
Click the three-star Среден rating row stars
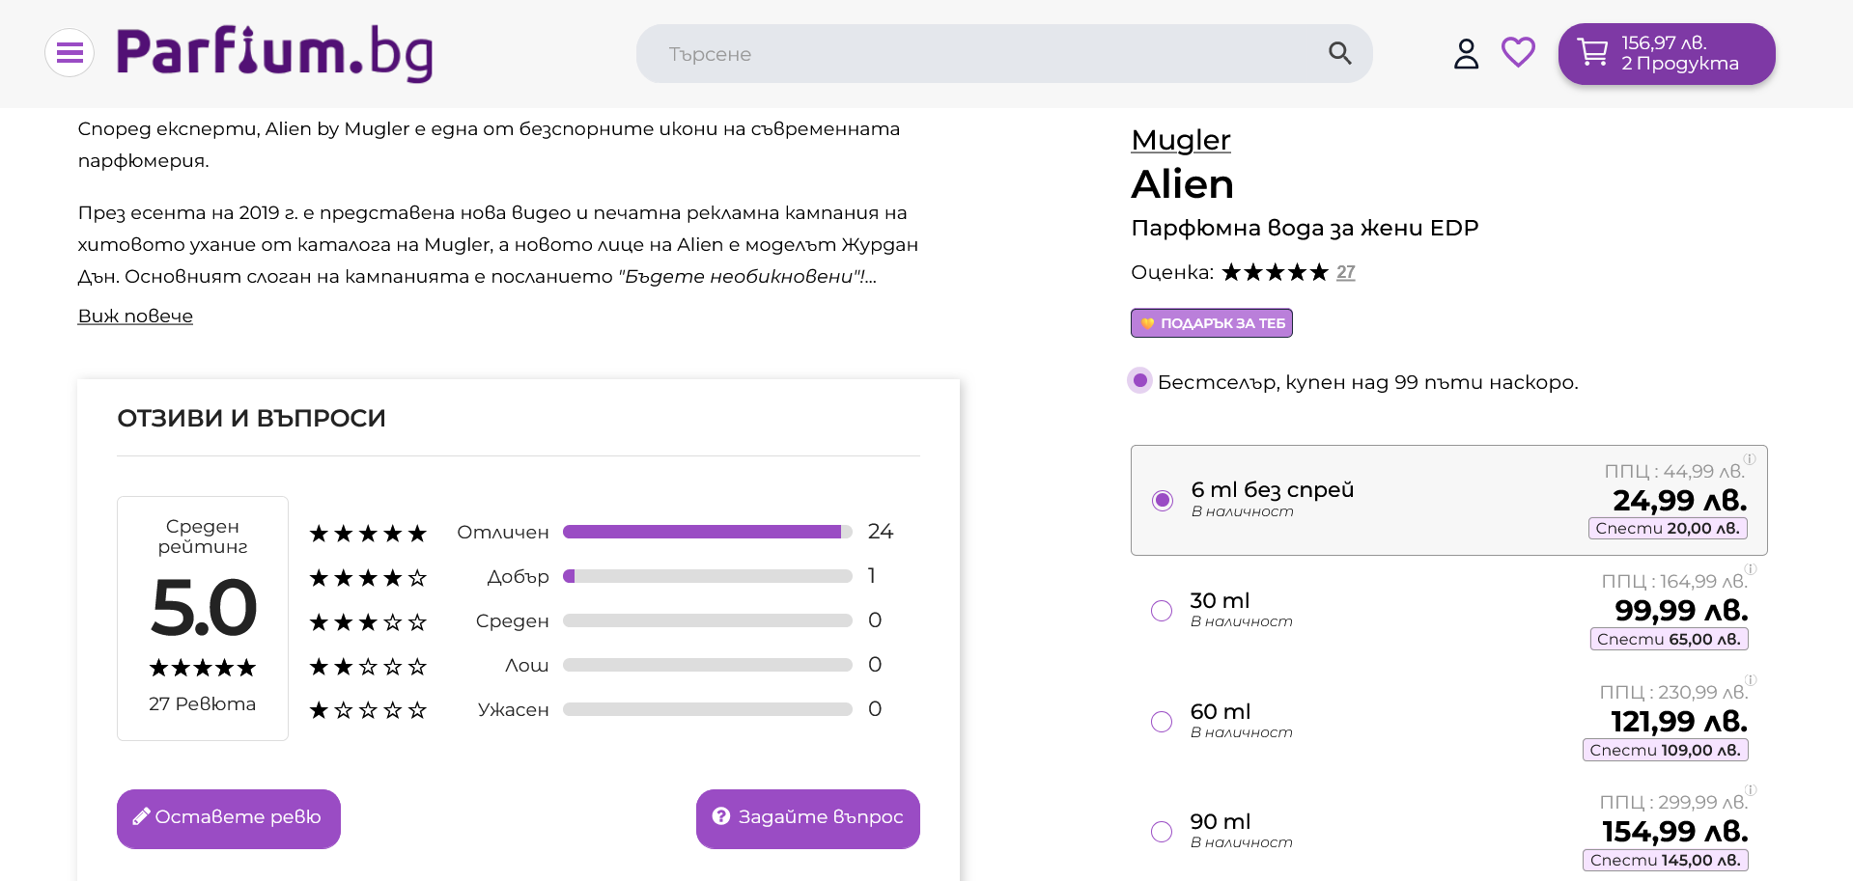point(368,622)
